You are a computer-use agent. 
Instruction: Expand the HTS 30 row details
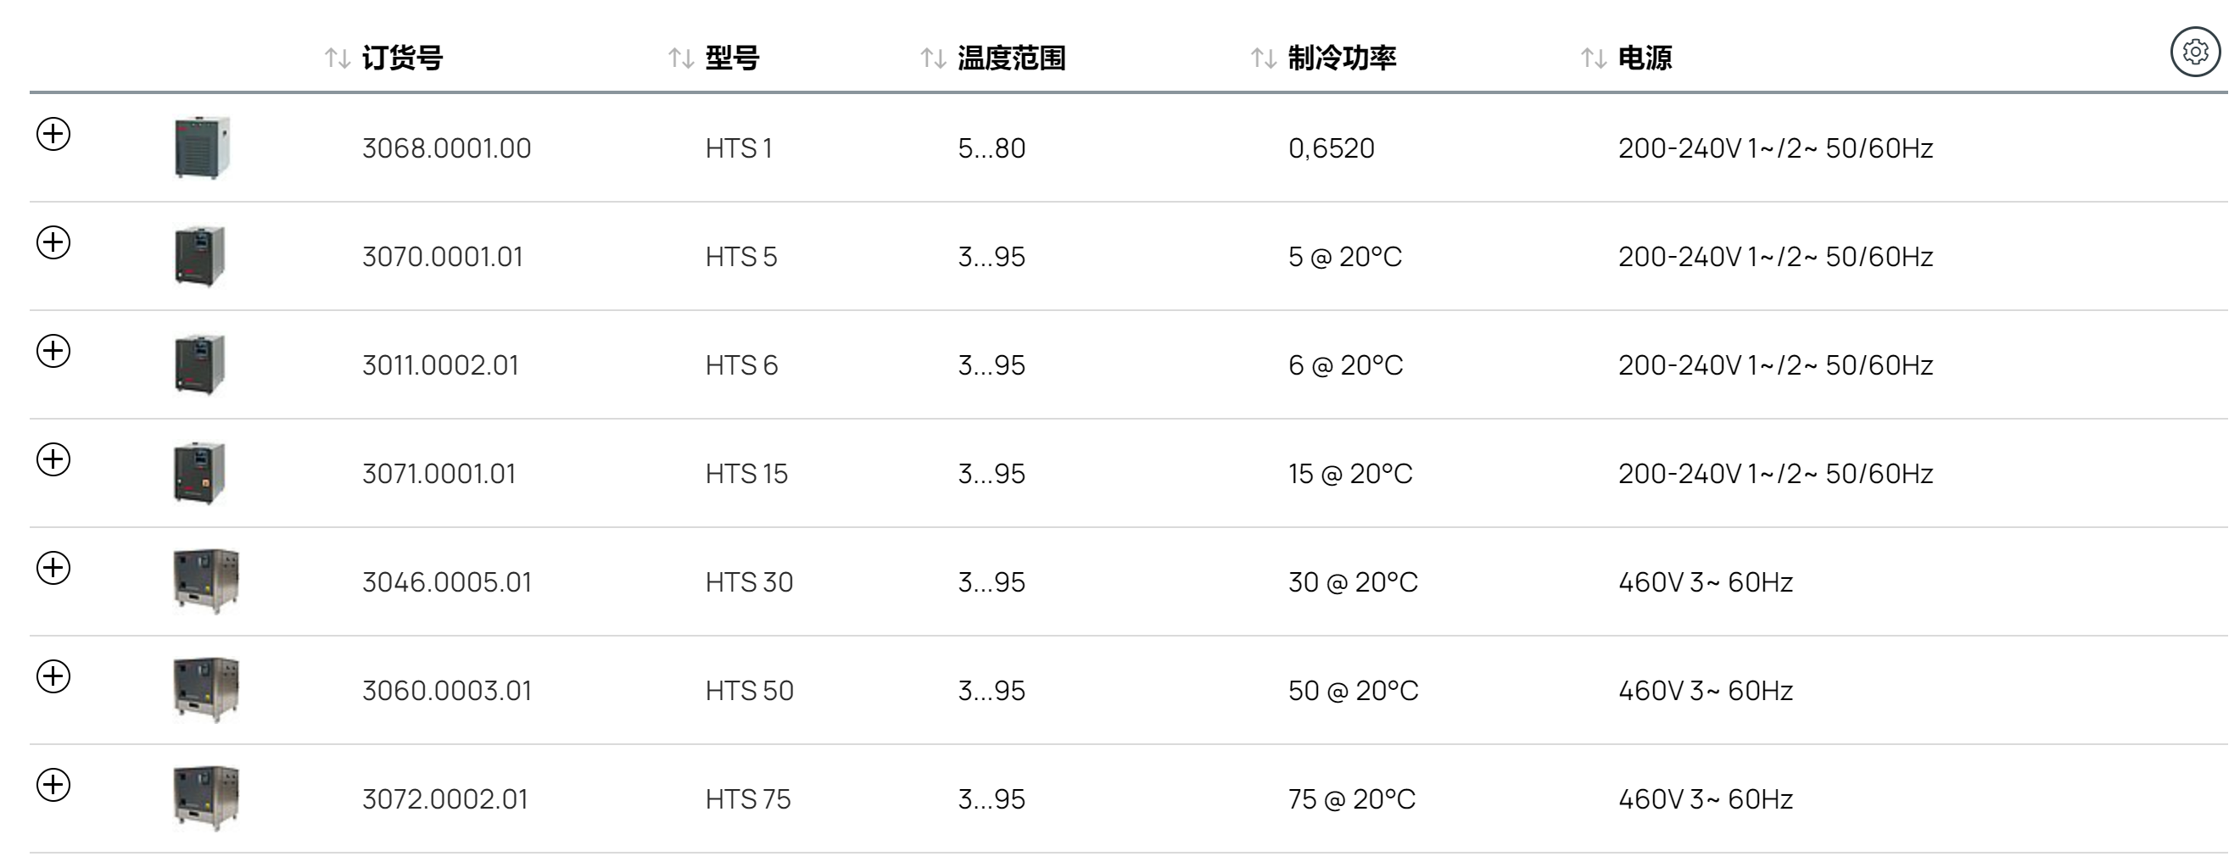click(x=53, y=568)
